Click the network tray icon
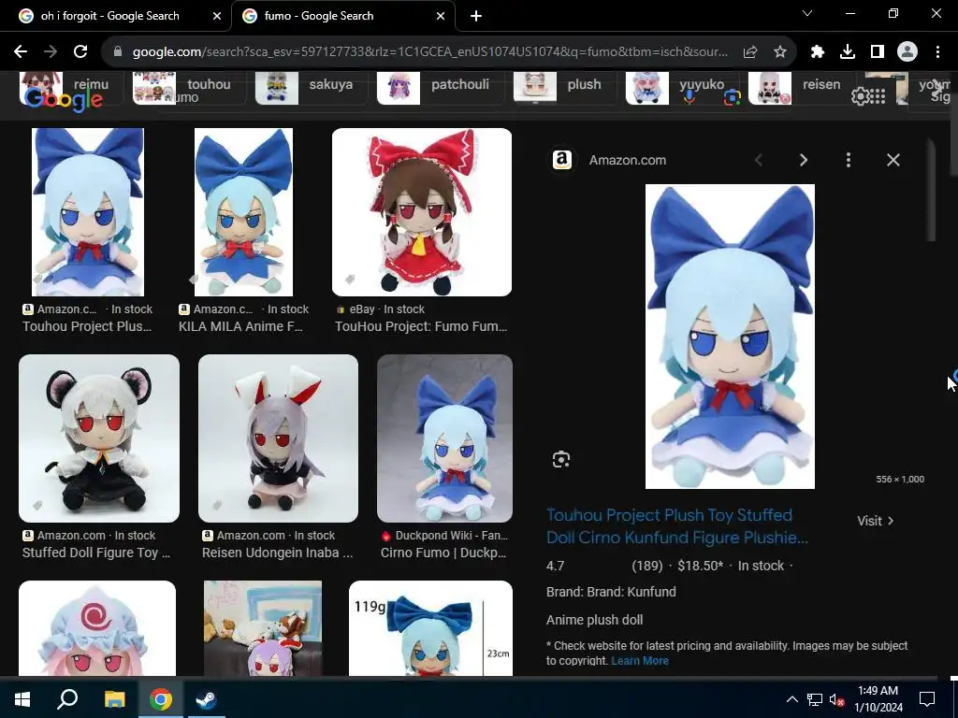The width and height of the screenshot is (958, 718). (815, 699)
